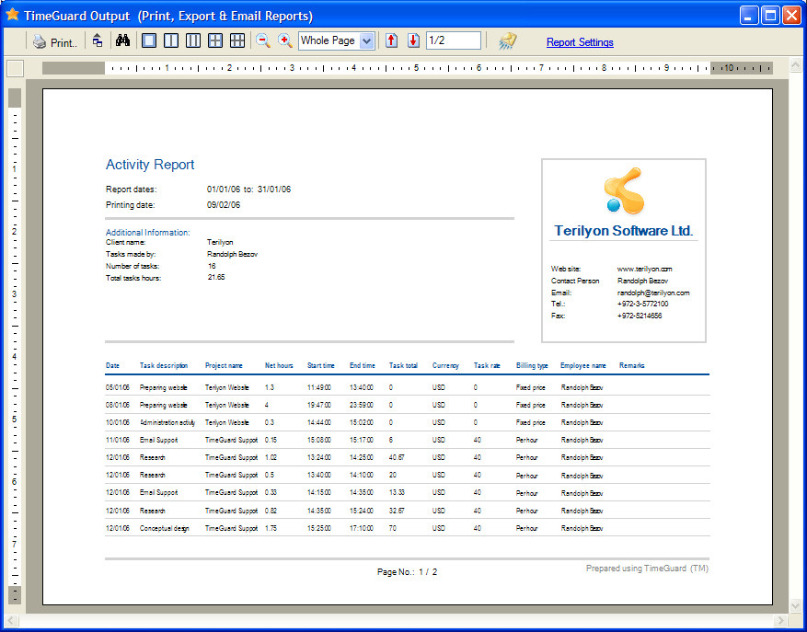The width and height of the screenshot is (807, 632).
Task: Click the email report envelope icon
Action: click(x=507, y=41)
